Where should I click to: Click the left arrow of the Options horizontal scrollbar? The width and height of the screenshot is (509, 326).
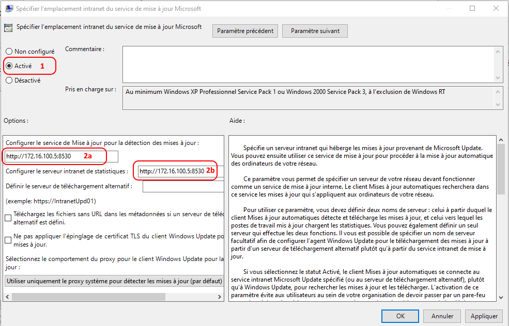click(7, 297)
